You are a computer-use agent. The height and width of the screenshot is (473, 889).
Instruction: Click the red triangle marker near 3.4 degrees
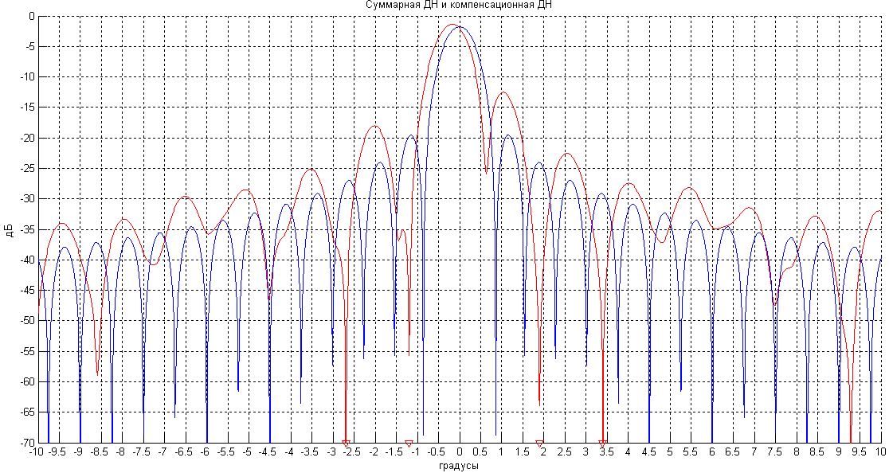coord(603,443)
